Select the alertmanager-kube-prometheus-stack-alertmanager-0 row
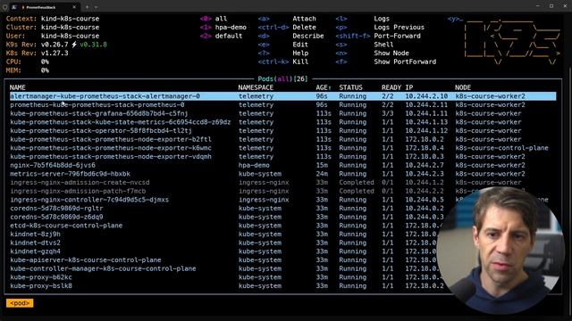The image size is (572, 321). [x=282, y=96]
